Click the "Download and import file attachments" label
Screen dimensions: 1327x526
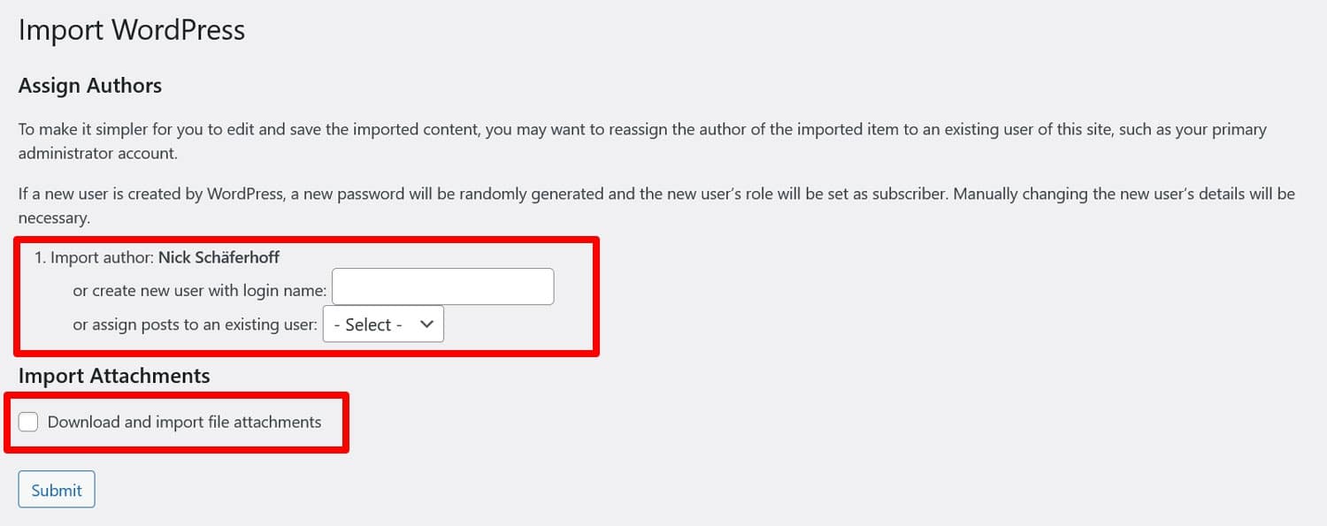184,422
